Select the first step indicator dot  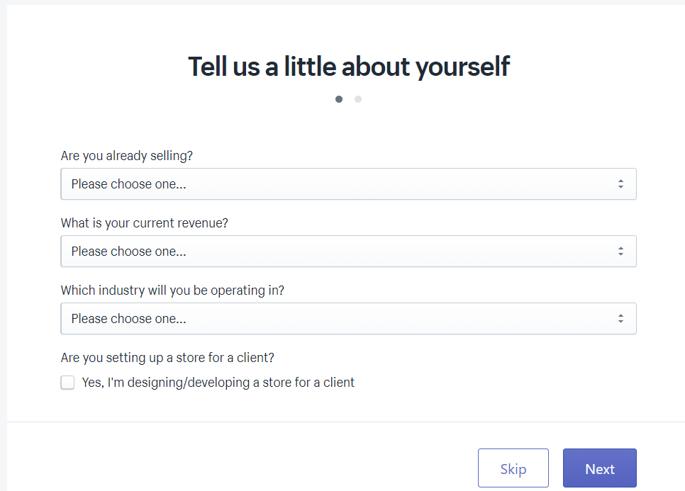[x=339, y=99]
